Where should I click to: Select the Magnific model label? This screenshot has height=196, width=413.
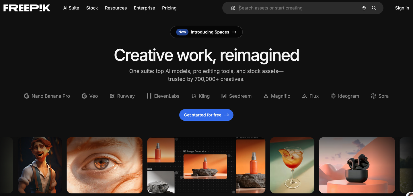pyautogui.click(x=280, y=96)
